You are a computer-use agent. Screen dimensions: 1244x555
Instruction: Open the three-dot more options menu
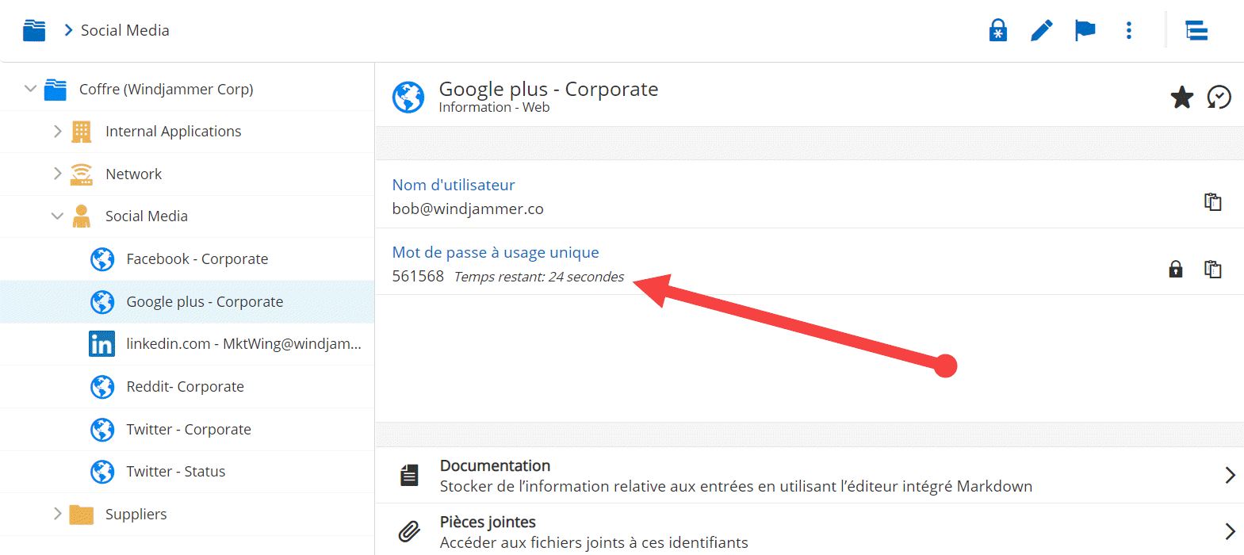(x=1128, y=31)
